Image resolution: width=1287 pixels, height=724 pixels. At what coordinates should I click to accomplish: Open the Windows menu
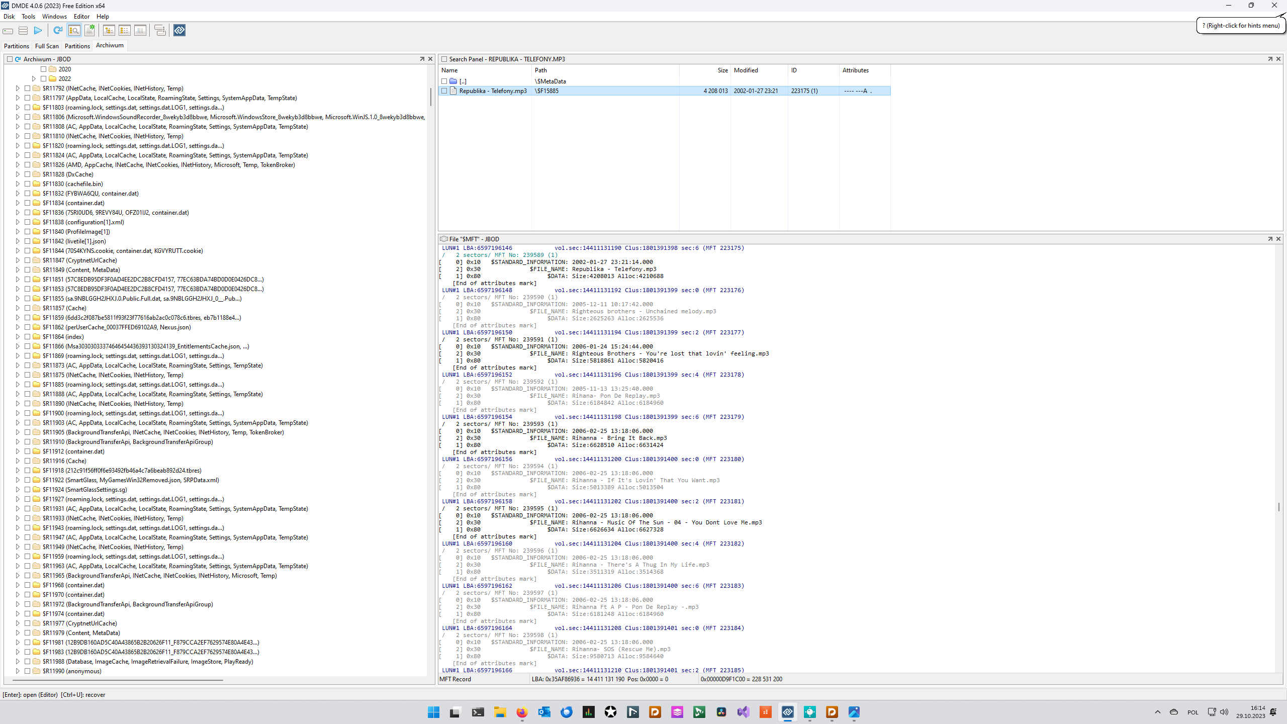(54, 17)
